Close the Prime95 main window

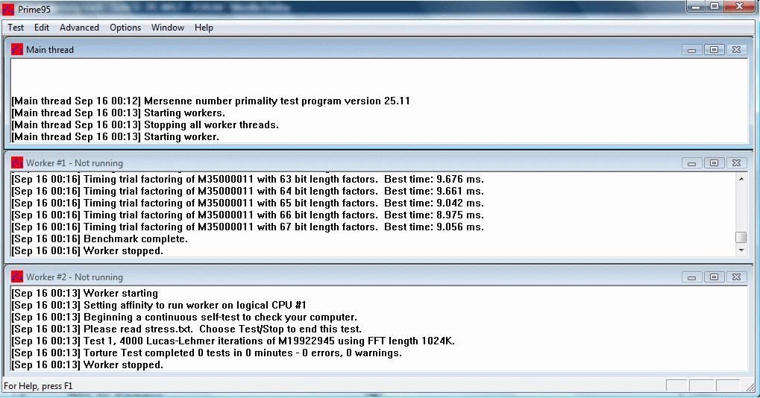coord(740,6)
